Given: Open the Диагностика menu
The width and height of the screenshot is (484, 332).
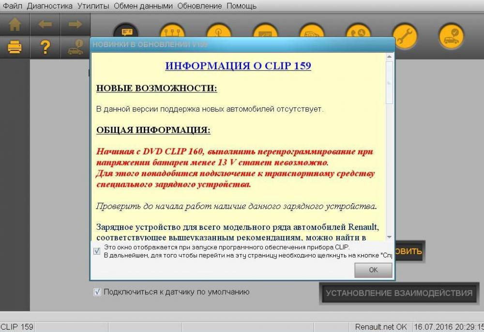Looking at the screenshot, I should click(x=50, y=6).
